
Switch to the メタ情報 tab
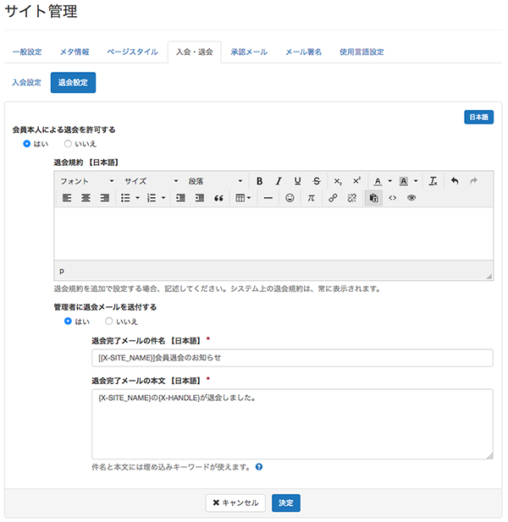[x=75, y=52]
